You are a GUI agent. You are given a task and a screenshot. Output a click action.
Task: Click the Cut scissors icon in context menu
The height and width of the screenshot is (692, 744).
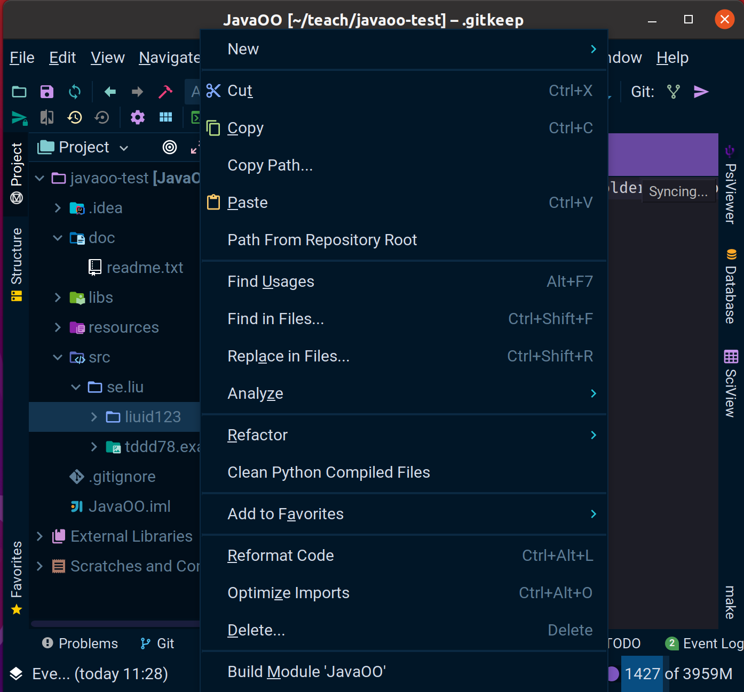point(213,91)
